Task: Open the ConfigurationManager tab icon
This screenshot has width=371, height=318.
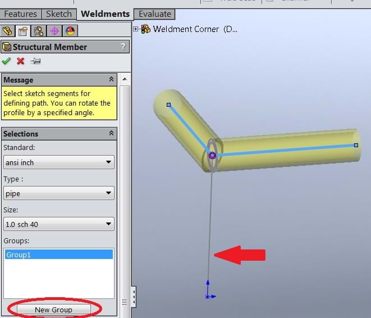Action: coord(39,31)
